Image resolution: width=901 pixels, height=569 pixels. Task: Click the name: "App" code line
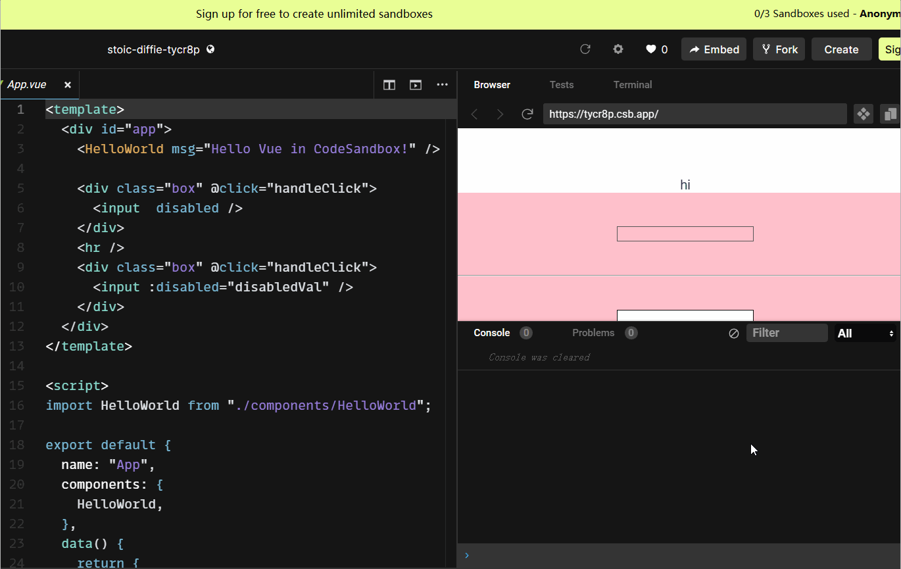[x=109, y=464]
